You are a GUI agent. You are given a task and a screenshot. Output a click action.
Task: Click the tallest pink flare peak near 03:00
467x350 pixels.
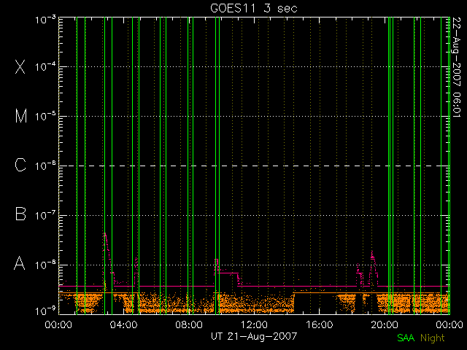tap(104, 234)
